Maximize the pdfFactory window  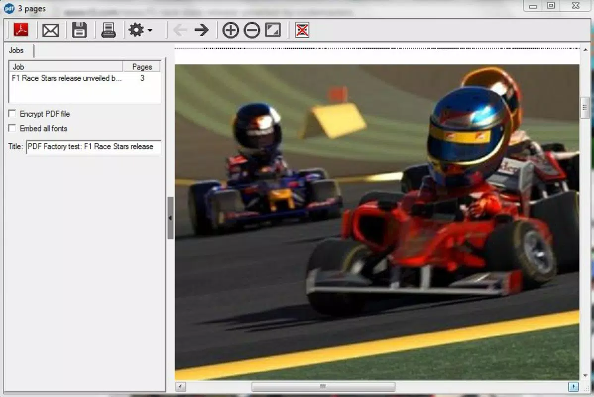(x=551, y=5)
